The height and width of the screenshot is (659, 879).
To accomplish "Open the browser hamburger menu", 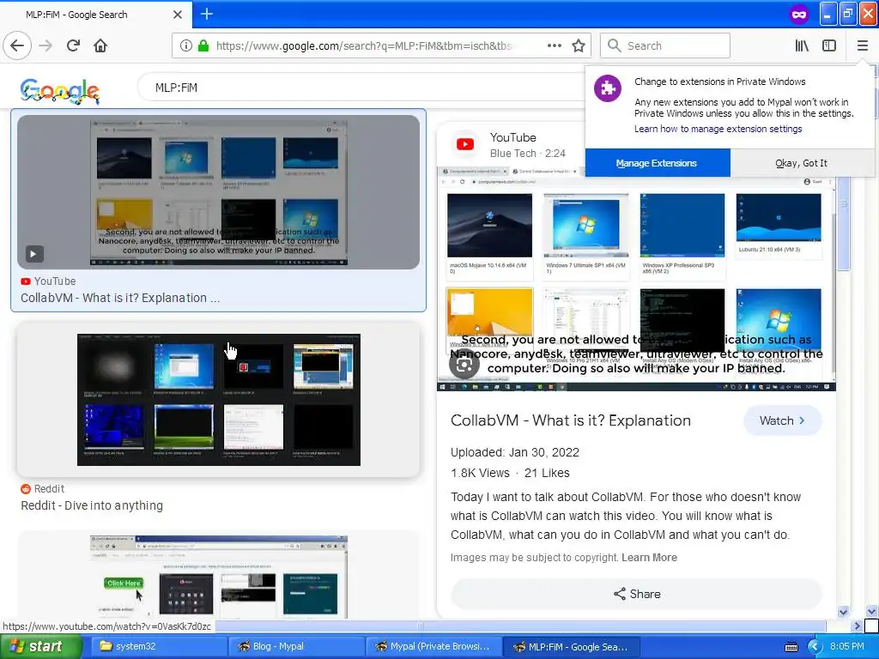I will click(862, 45).
